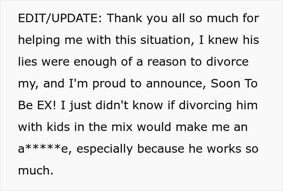Click the word "kids" in the sixth line

tap(58, 127)
